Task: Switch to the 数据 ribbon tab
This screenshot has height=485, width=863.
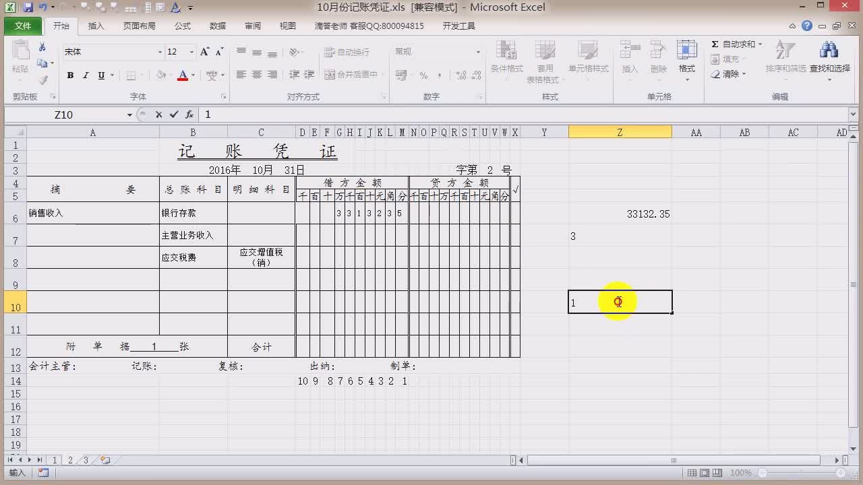Action: click(x=217, y=26)
